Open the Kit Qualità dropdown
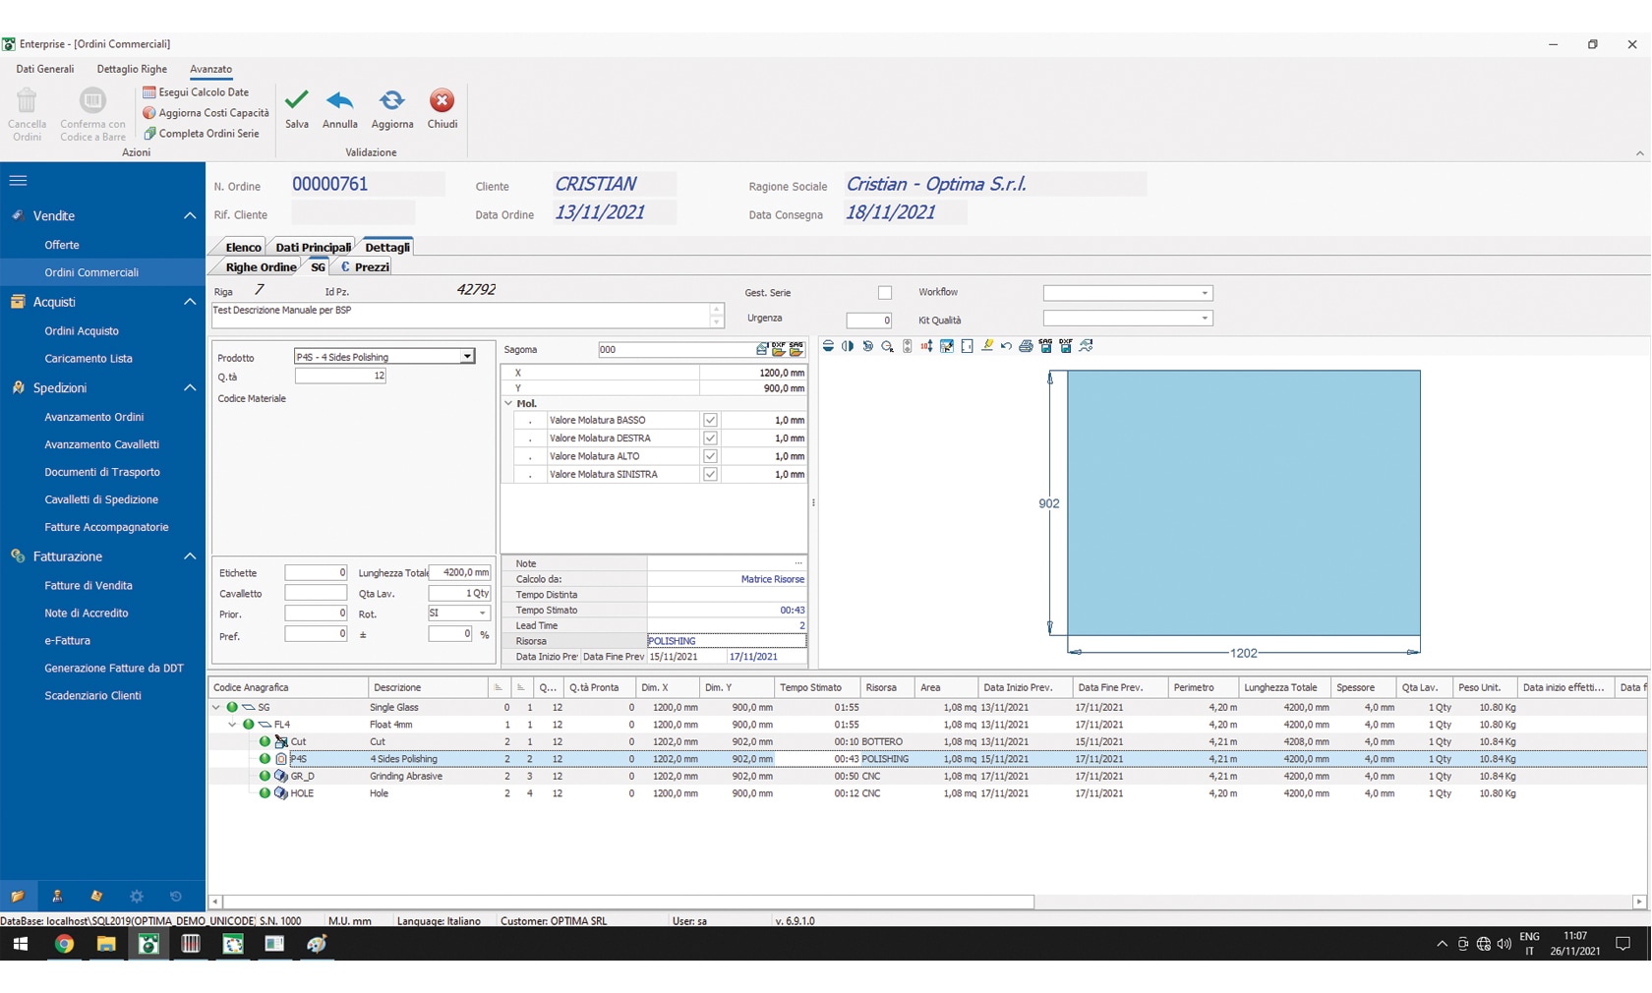The image size is (1652, 993). point(1205,319)
